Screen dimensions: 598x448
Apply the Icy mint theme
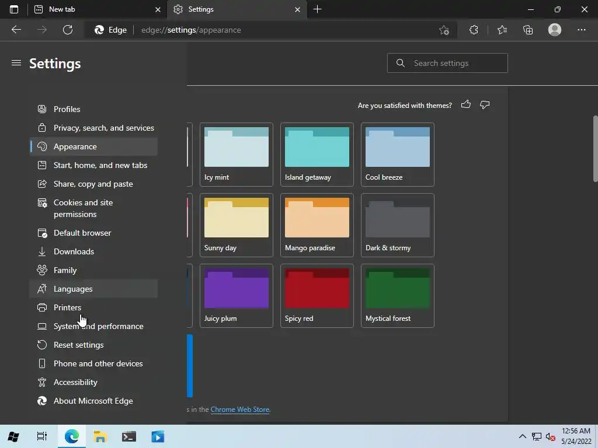[237, 155]
